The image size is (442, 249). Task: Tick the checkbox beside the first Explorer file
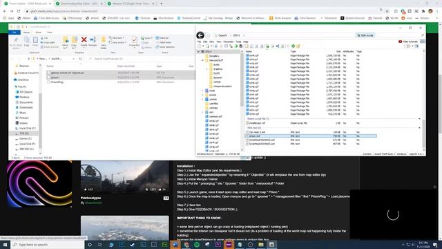pos(48,73)
